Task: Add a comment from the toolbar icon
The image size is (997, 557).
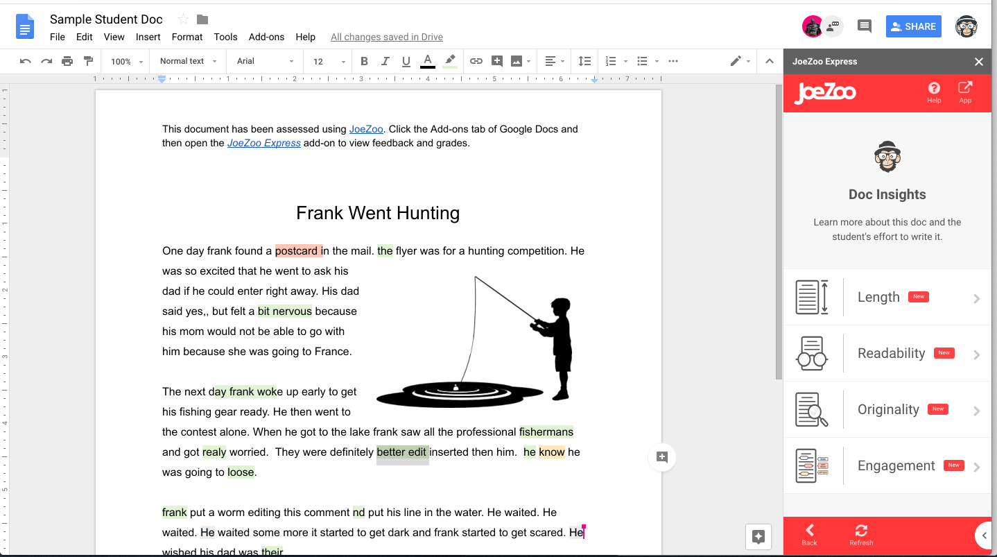Action: (496, 61)
